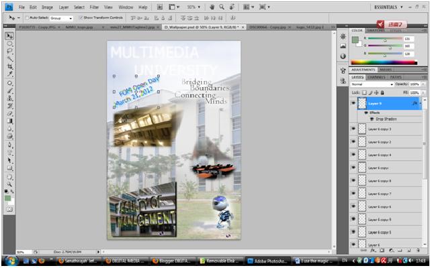The height and width of the screenshot is (268, 430).
Task: Open the File menu
Action: [21, 7]
